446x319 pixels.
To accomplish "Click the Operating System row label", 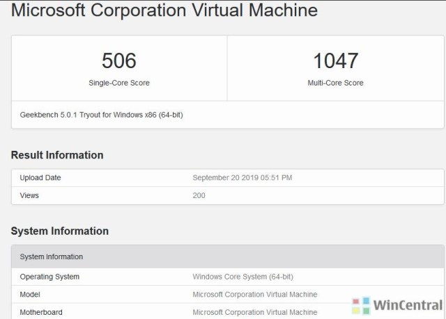I will pos(49,277).
